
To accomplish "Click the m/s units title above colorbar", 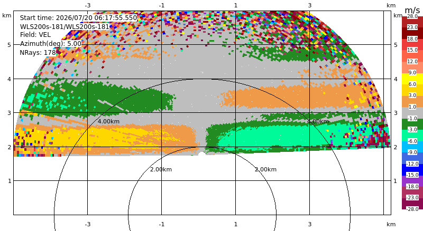I will (412, 10).
